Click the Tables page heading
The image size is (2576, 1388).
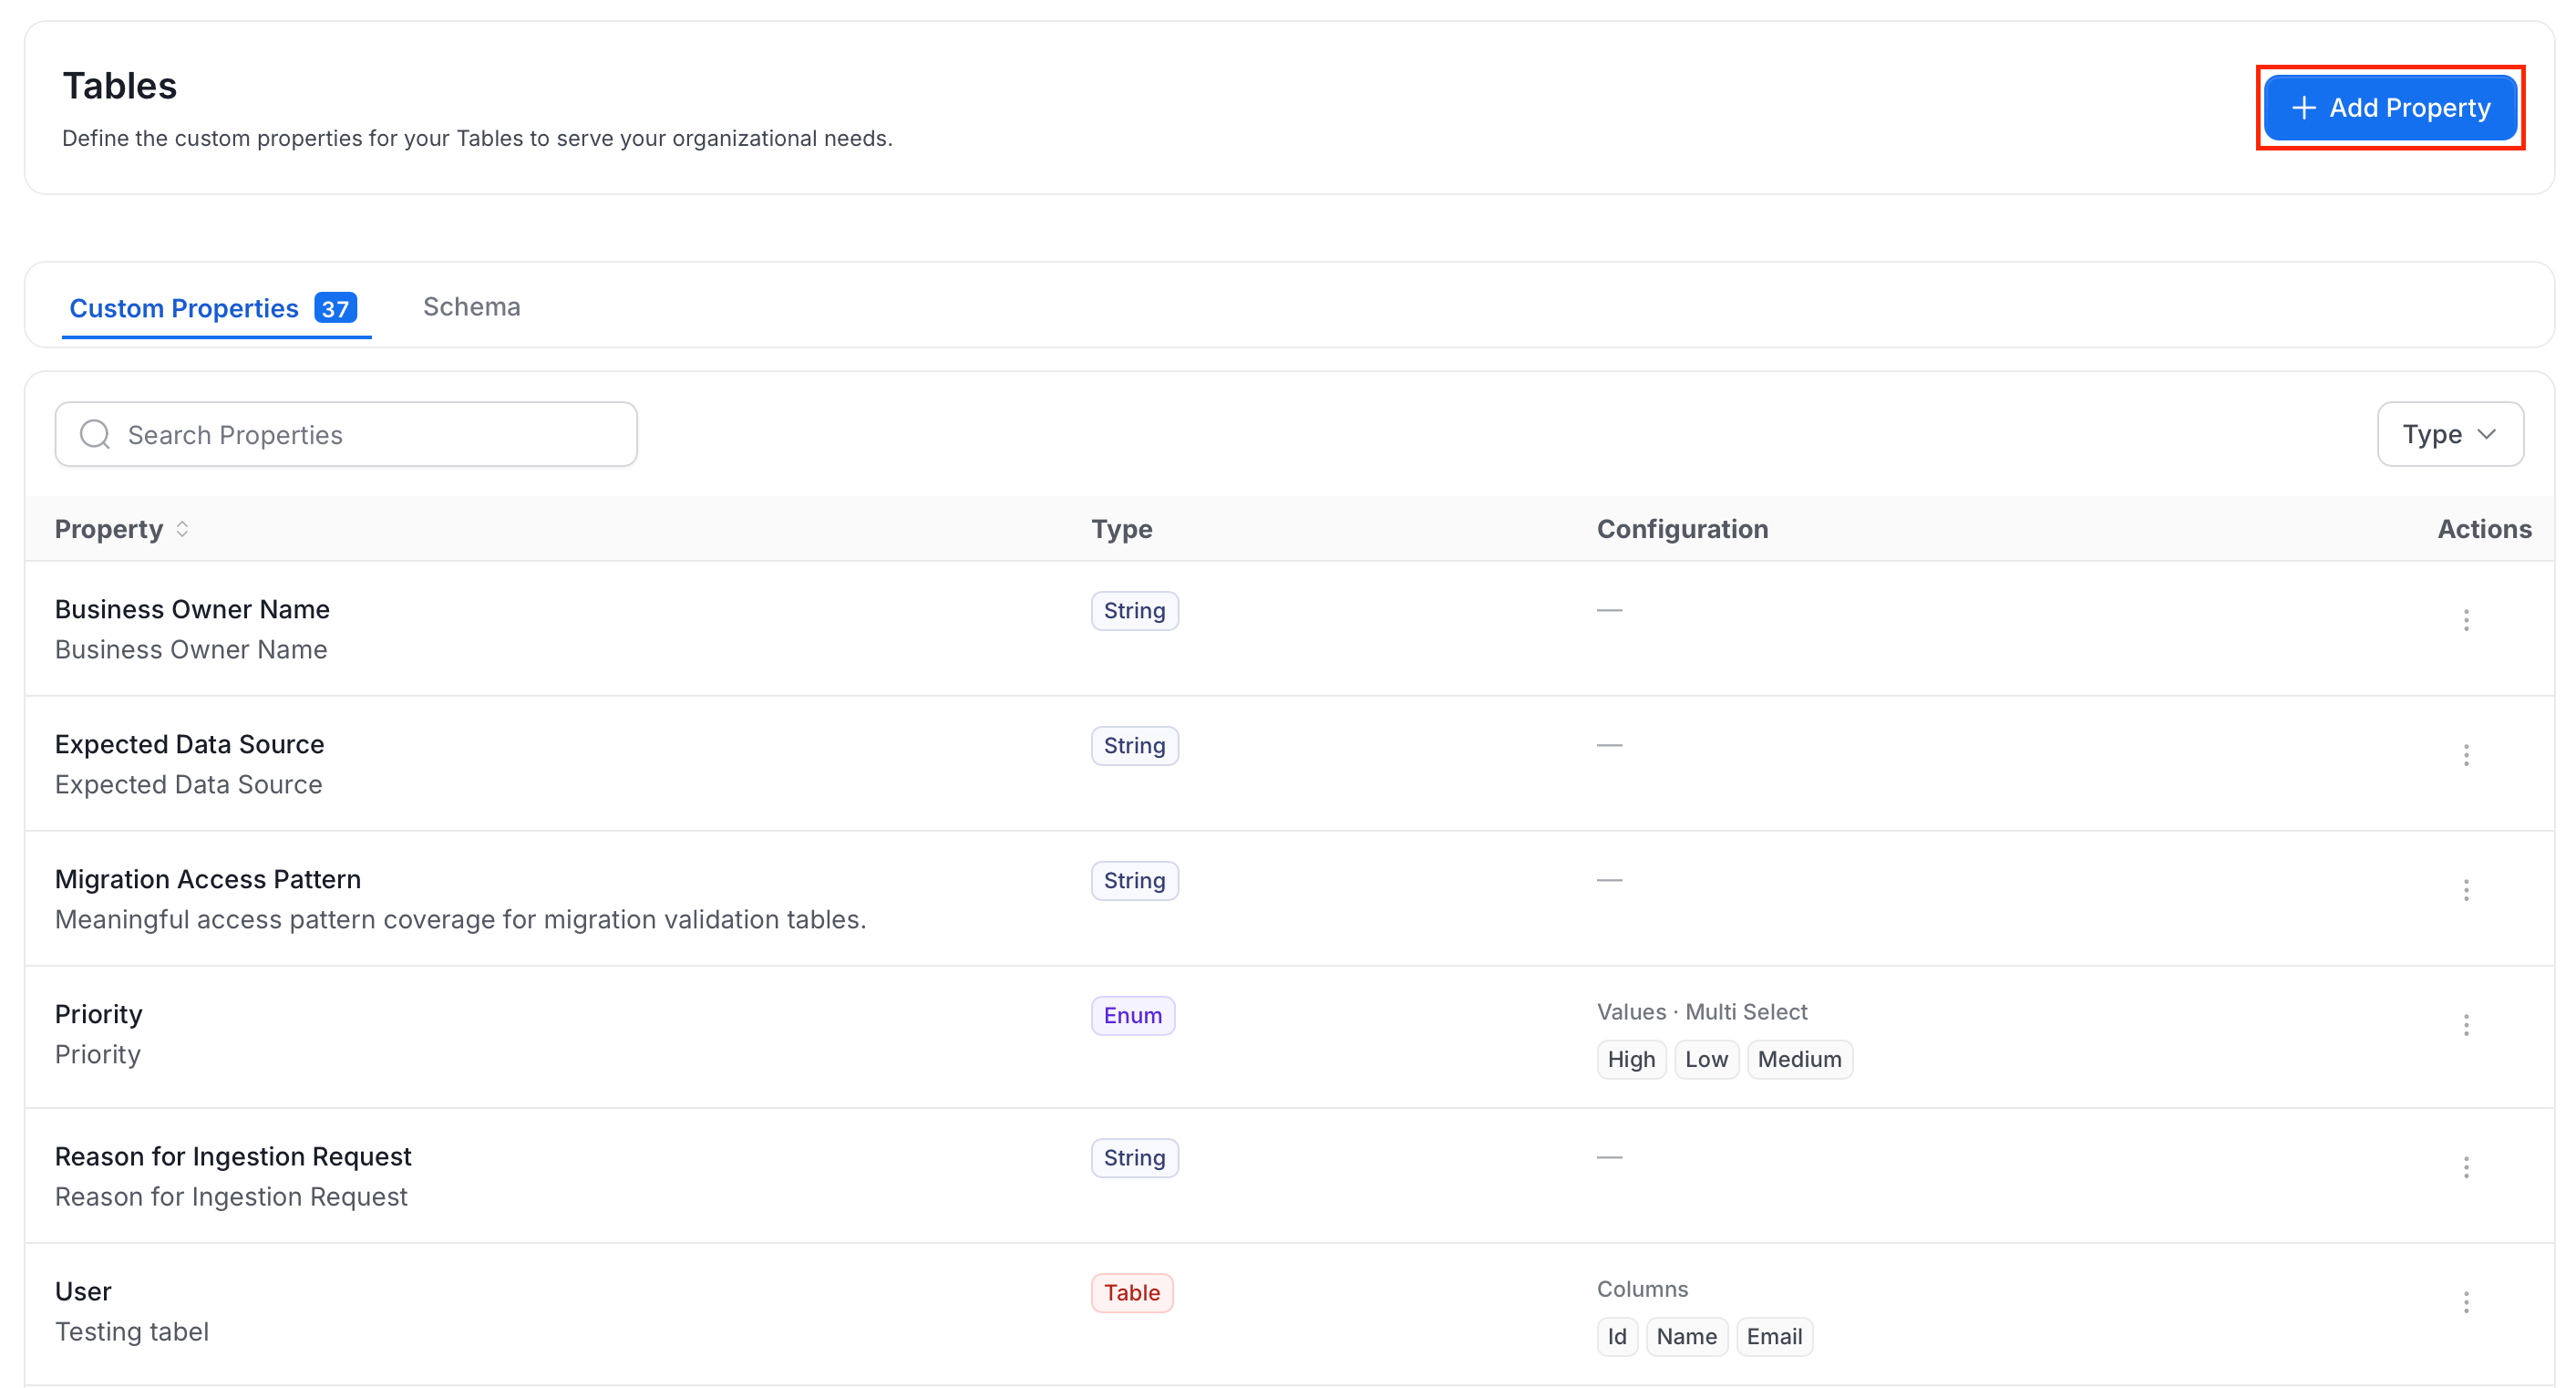click(120, 86)
